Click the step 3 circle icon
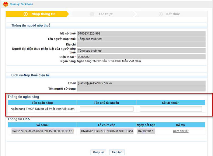This screenshot has height=156, width=213. point(161,14)
